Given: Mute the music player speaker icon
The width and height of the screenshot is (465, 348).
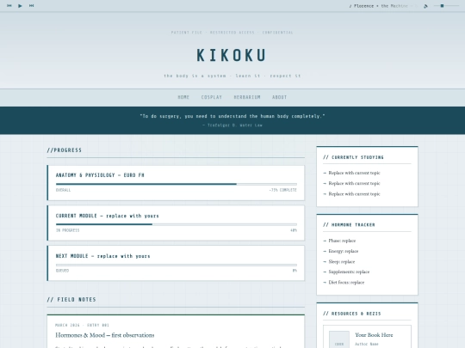Looking at the screenshot, I should tap(425, 6).
